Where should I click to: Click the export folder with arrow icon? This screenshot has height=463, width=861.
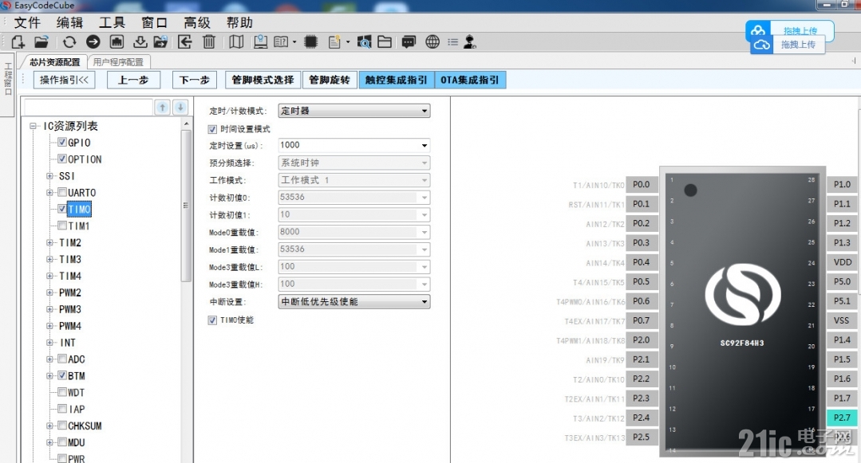[161, 41]
